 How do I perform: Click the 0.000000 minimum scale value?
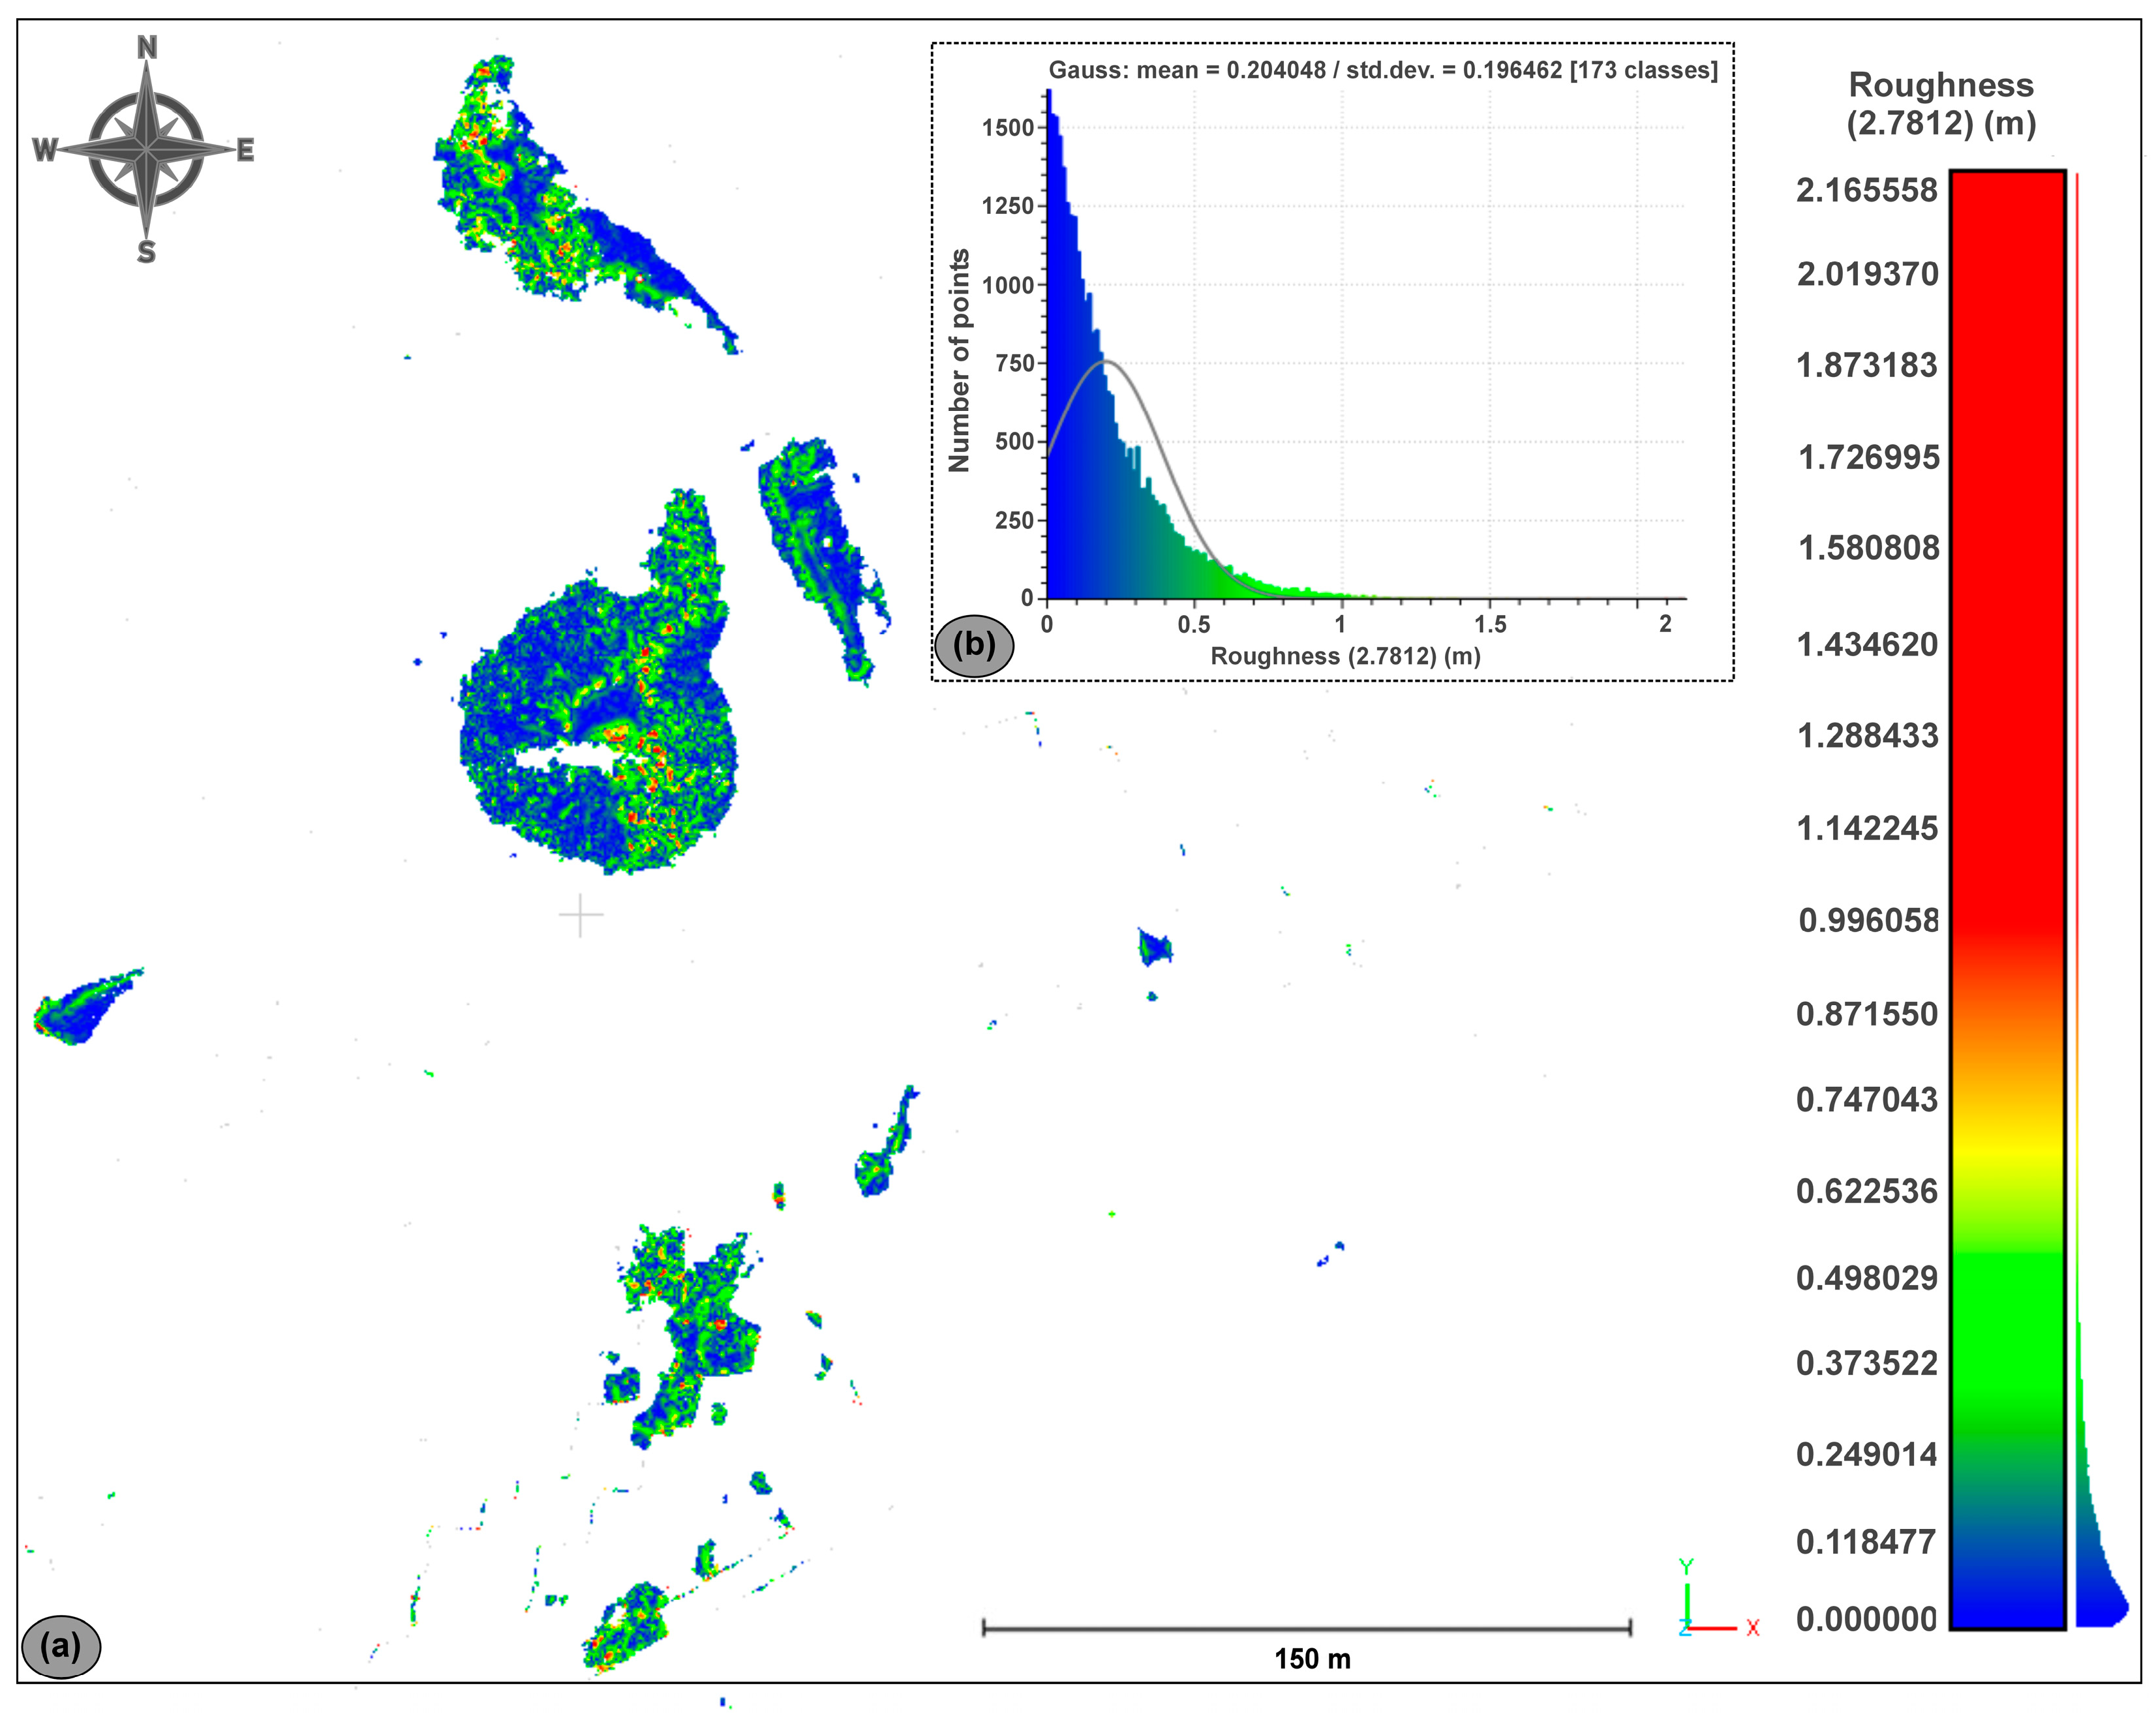(1866, 1618)
